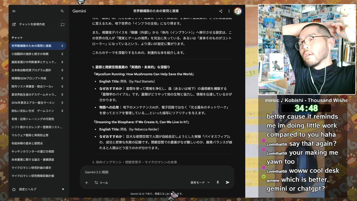
Task: Click gonane username in stream chat
Action: point(273,181)
